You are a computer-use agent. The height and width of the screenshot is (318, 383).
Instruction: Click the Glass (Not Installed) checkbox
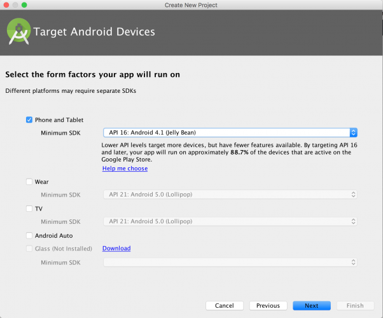coord(29,249)
